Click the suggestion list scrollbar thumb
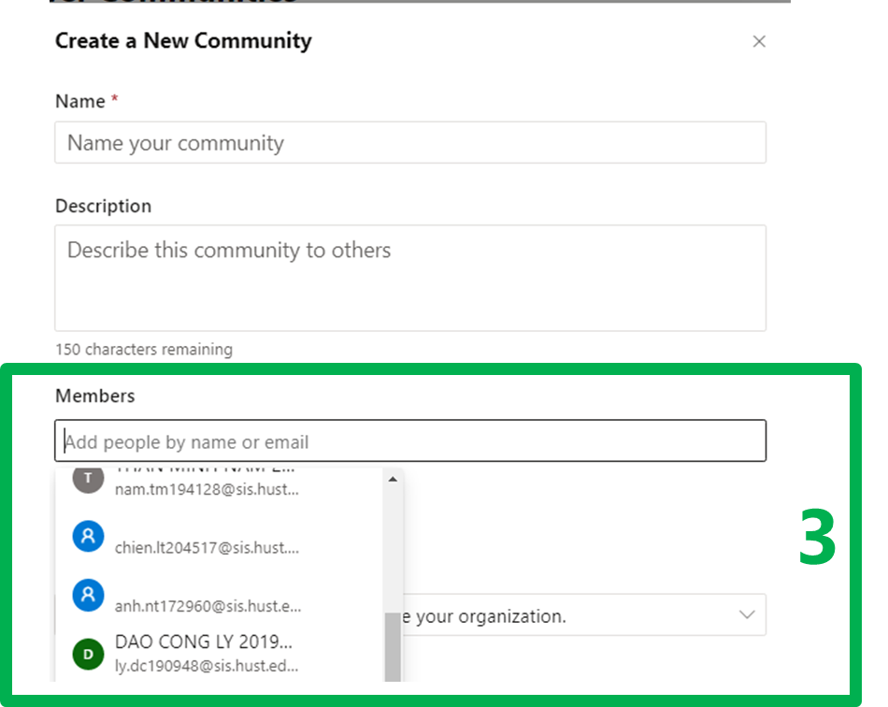This screenshot has width=888, height=707. [x=393, y=647]
